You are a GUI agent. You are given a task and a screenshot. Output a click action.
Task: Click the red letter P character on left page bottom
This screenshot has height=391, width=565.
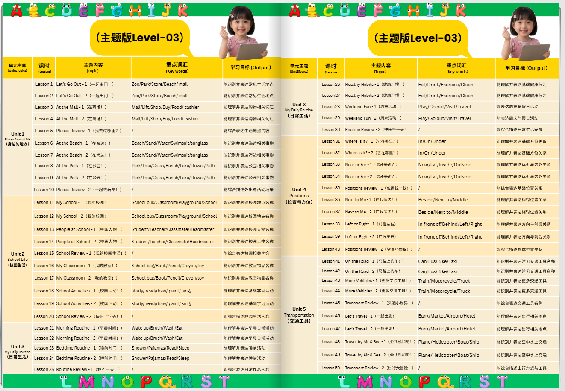tap(146, 382)
